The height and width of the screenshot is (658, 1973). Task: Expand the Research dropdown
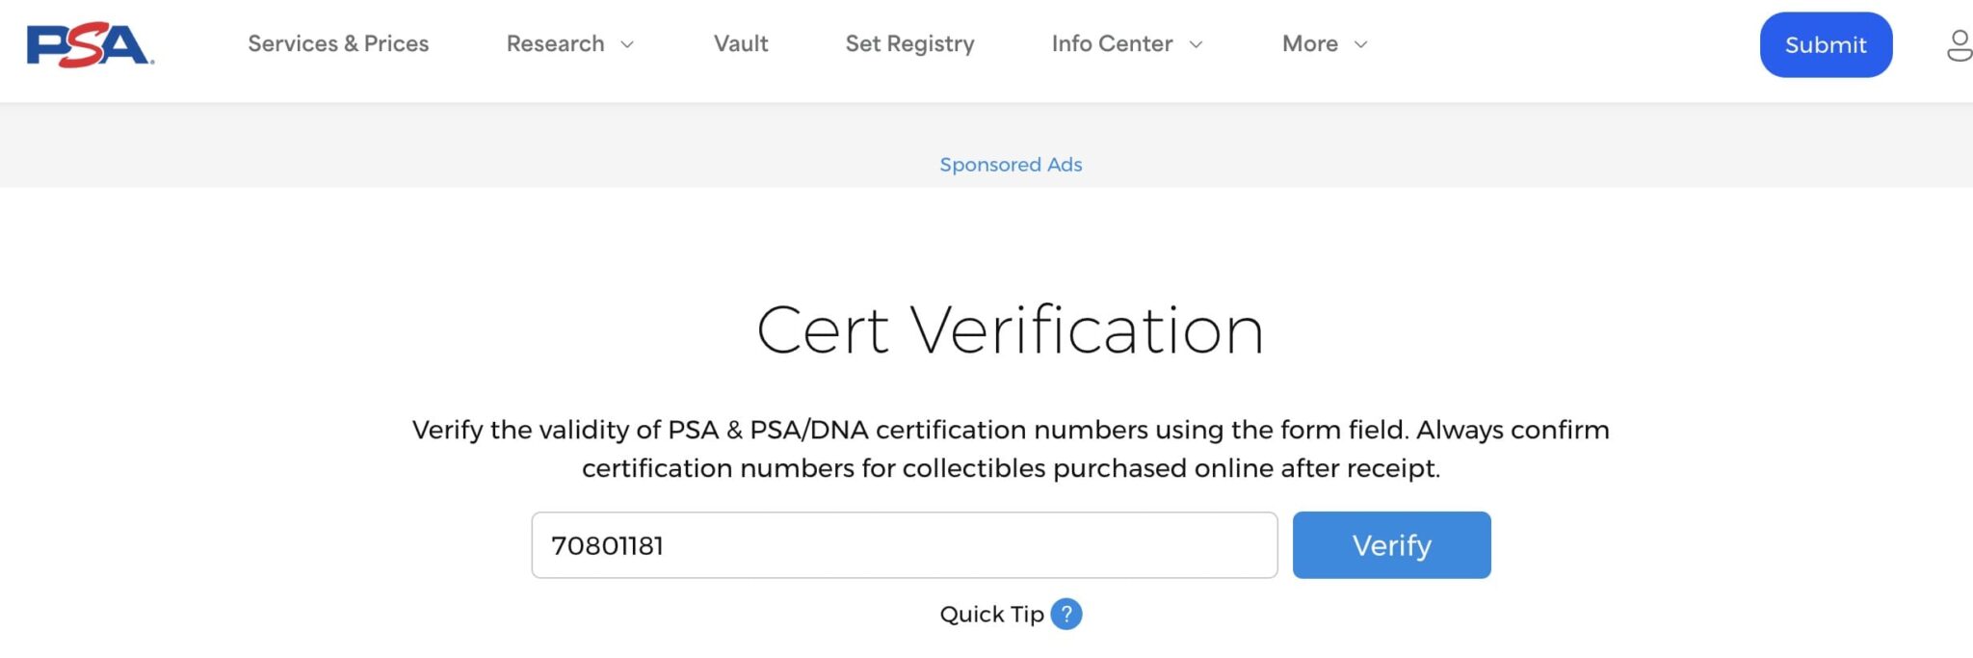point(569,43)
